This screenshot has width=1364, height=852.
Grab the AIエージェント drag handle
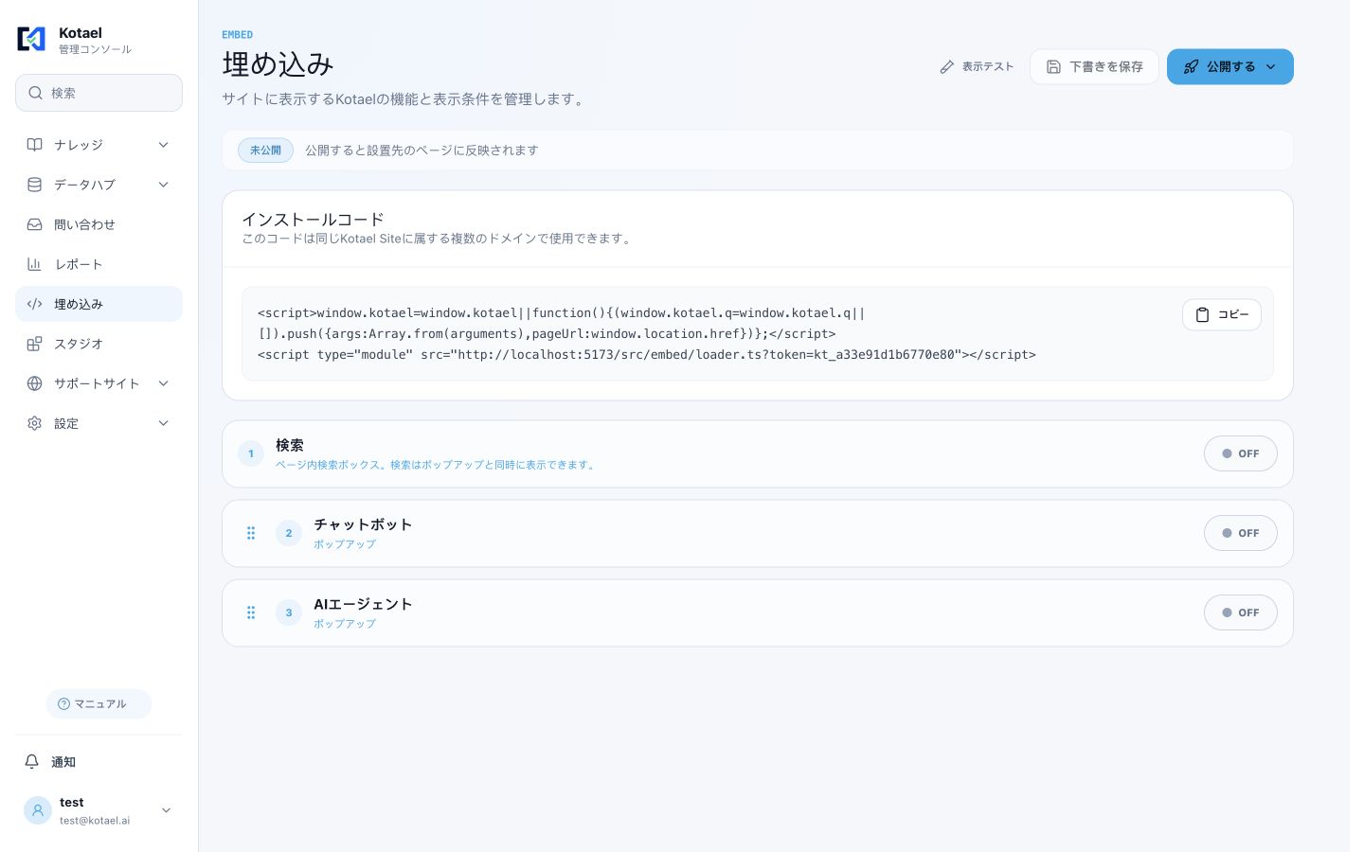251,612
